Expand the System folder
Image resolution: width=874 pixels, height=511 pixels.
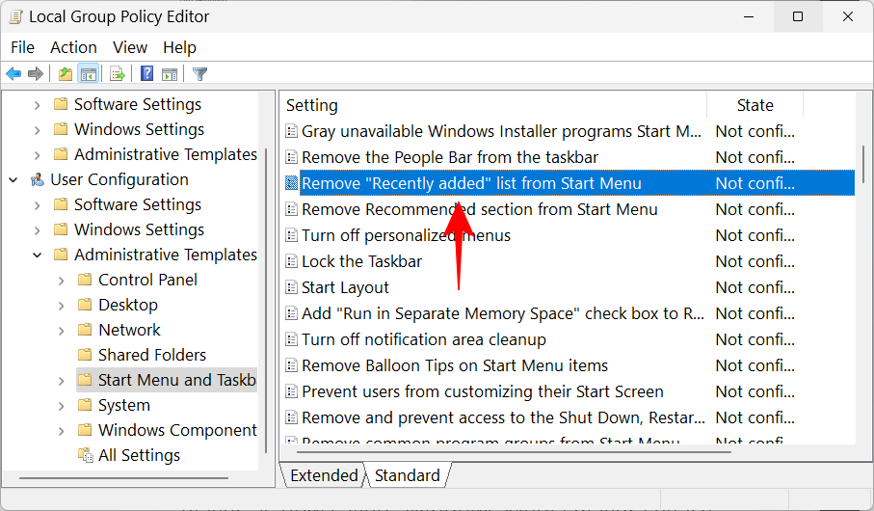point(62,406)
